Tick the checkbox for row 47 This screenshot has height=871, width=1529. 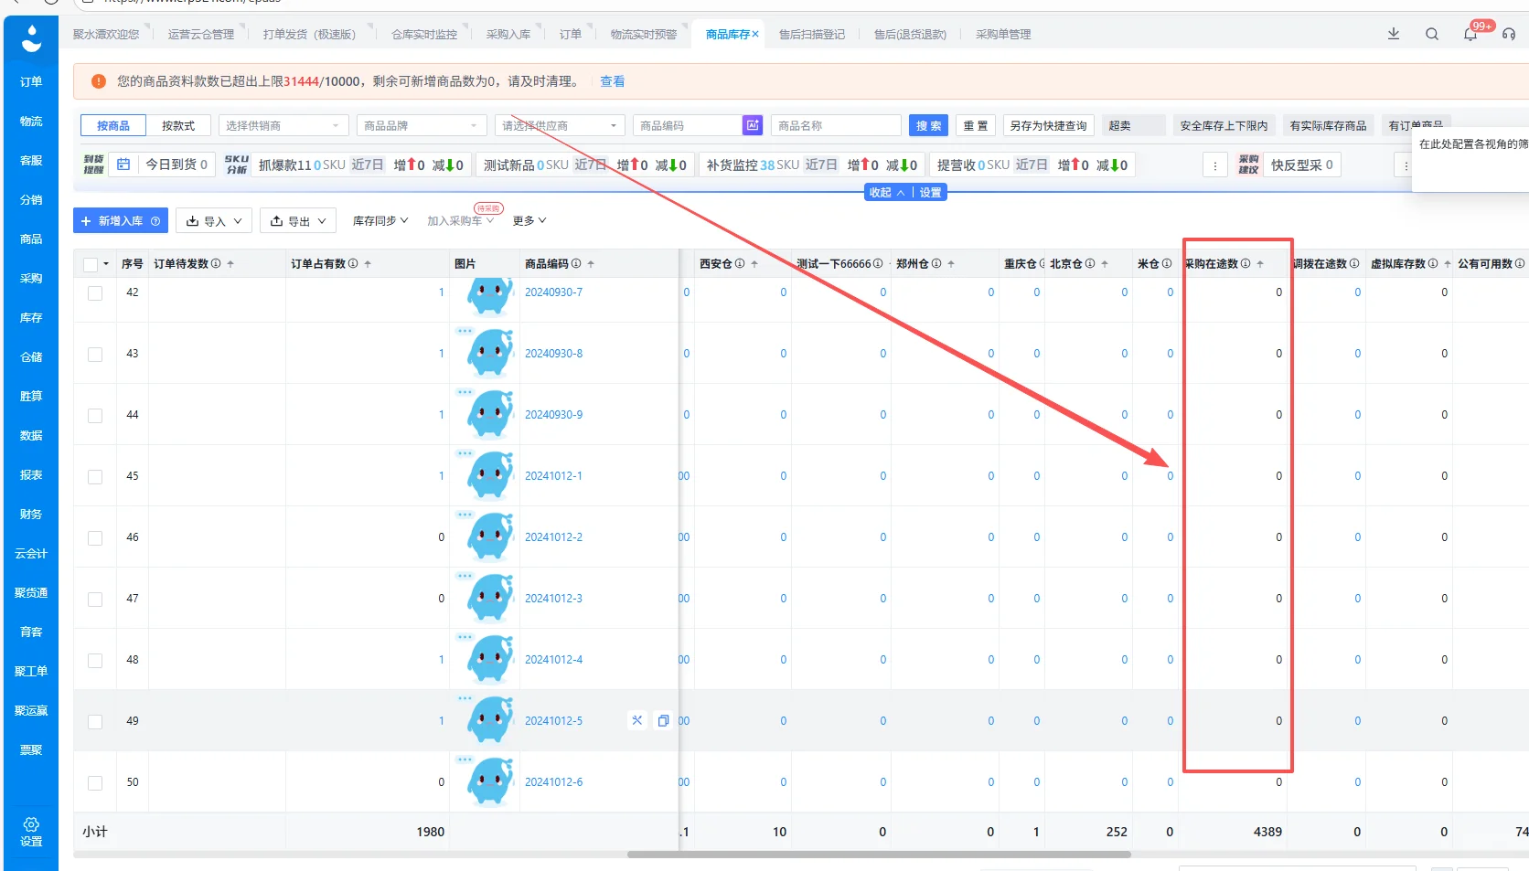click(95, 600)
